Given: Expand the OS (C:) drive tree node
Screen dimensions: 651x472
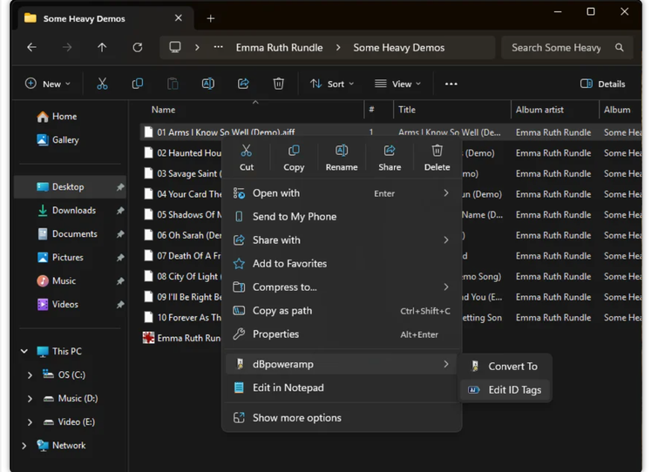Looking at the screenshot, I should coord(31,375).
